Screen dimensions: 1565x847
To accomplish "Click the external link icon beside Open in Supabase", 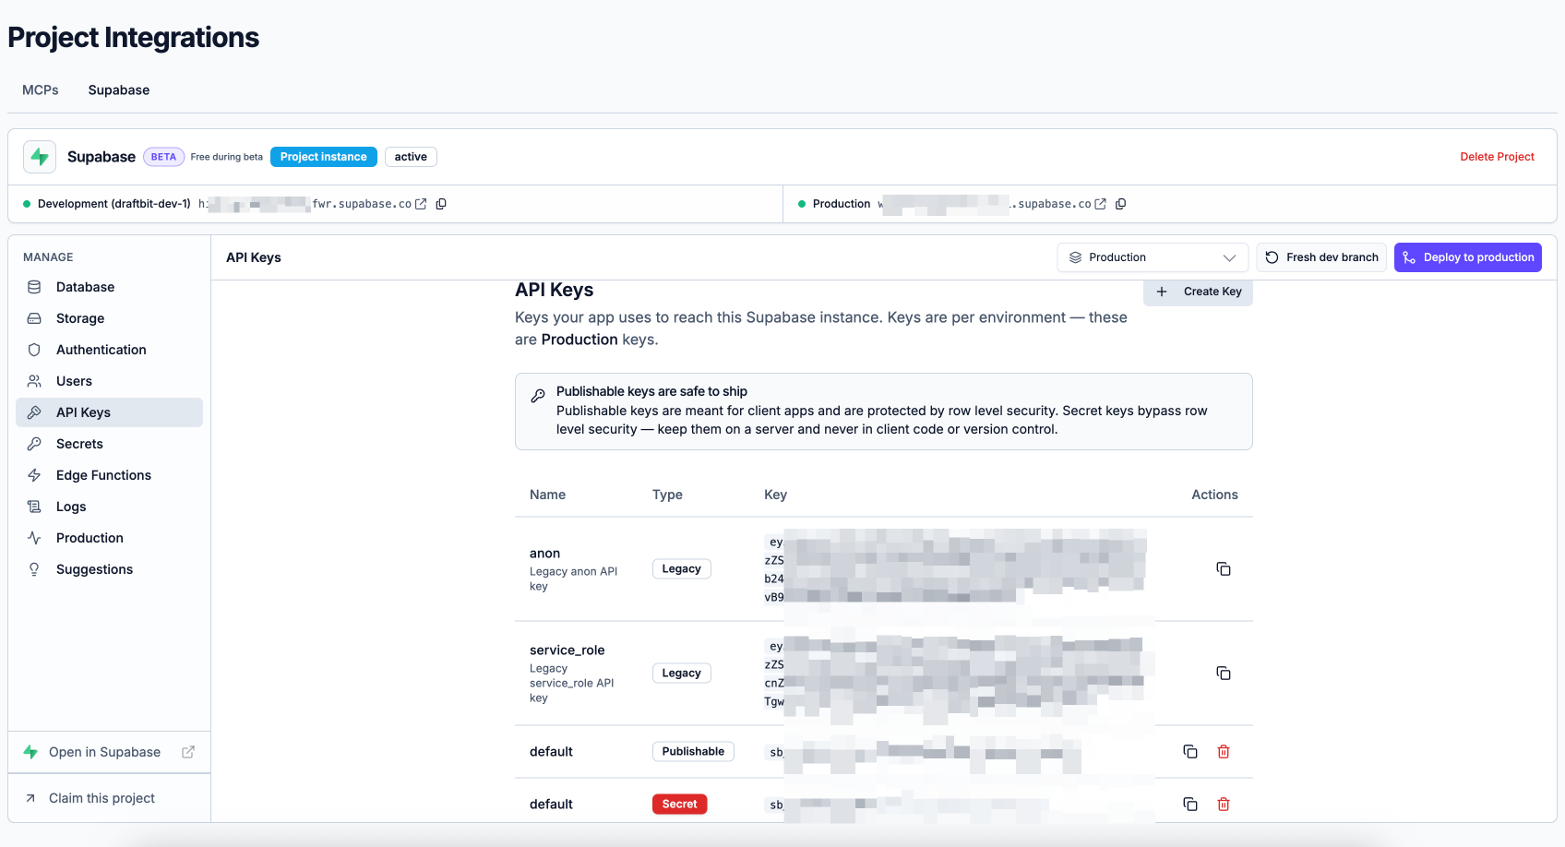I will pos(188,752).
